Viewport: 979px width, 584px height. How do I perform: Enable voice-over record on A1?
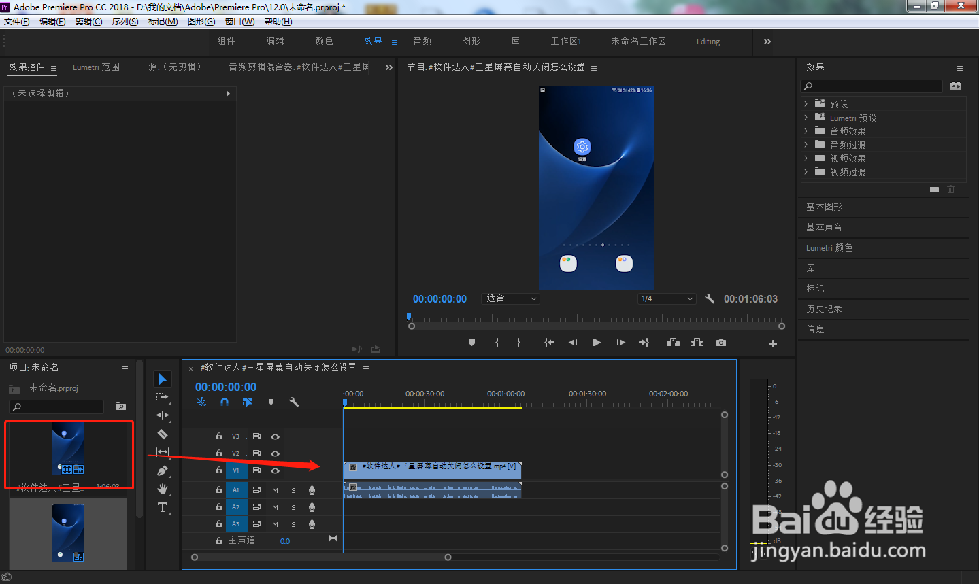[x=312, y=490]
